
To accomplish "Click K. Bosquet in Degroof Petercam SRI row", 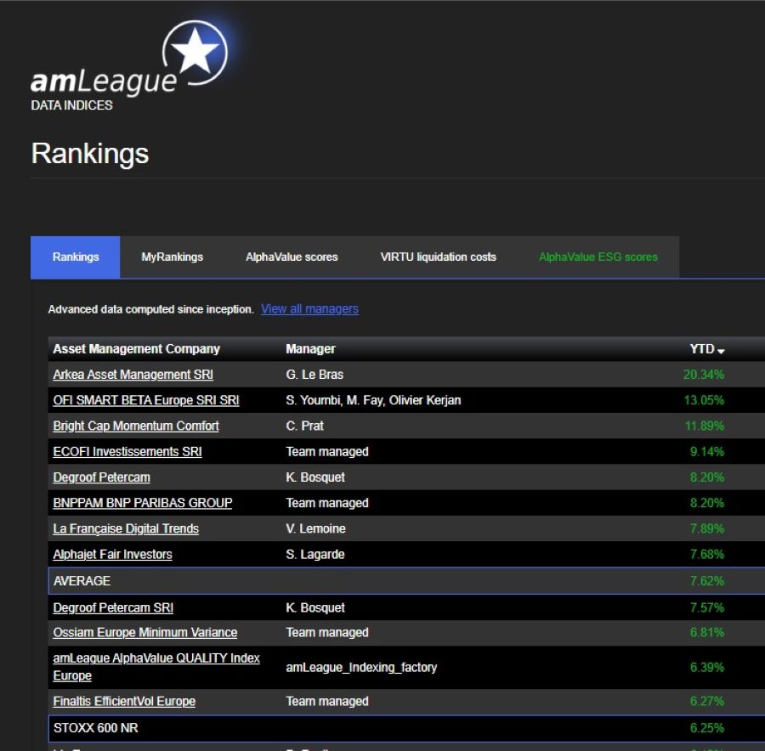I will [x=315, y=607].
